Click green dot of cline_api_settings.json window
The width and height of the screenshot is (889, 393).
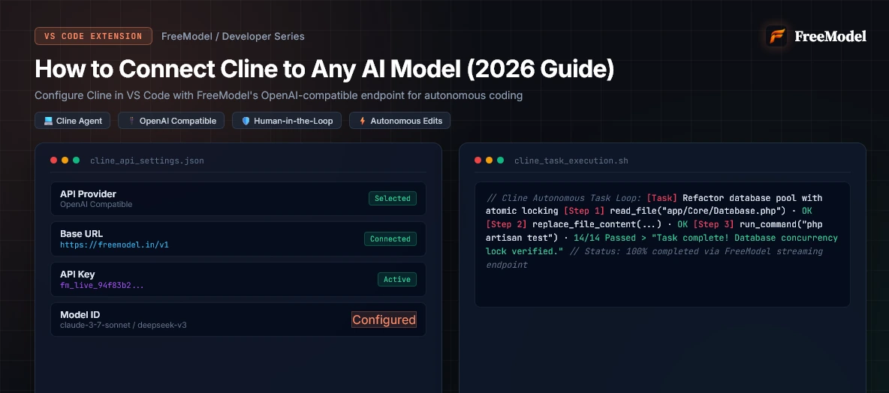point(76,160)
